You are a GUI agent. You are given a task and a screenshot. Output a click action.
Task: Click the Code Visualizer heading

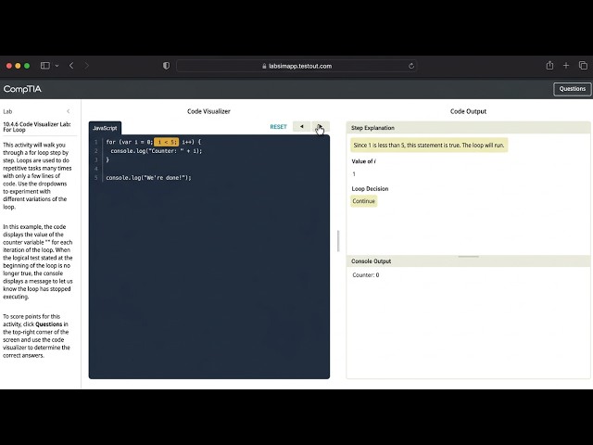click(x=208, y=111)
